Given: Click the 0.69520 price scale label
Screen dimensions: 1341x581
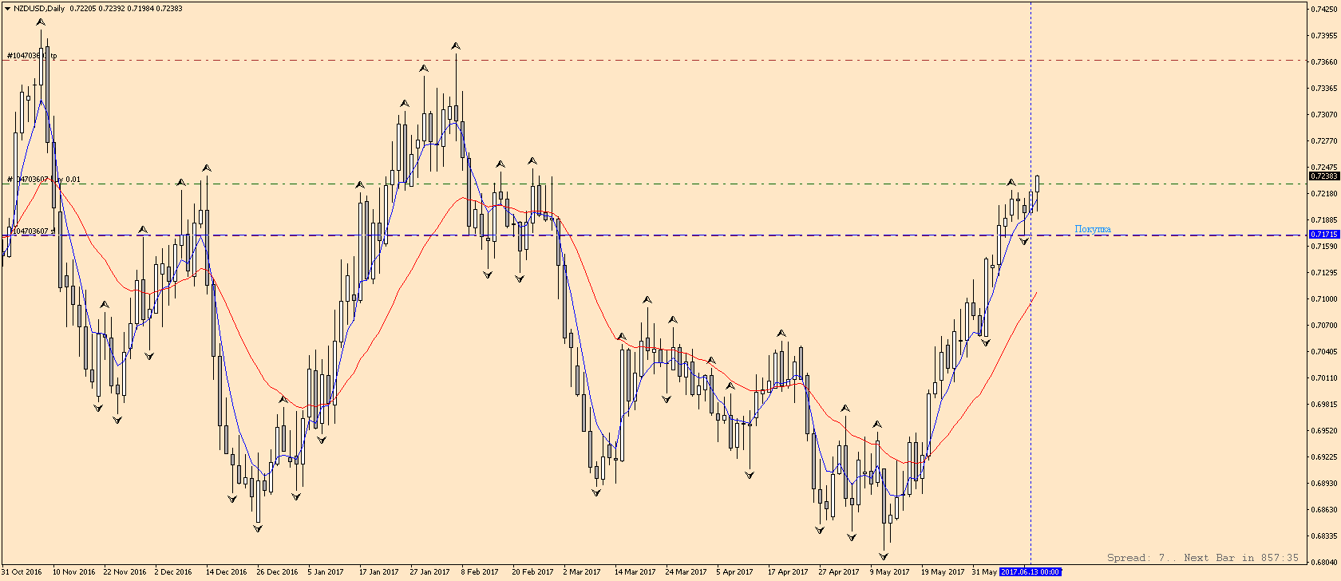Looking at the screenshot, I should tap(1325, 431).
